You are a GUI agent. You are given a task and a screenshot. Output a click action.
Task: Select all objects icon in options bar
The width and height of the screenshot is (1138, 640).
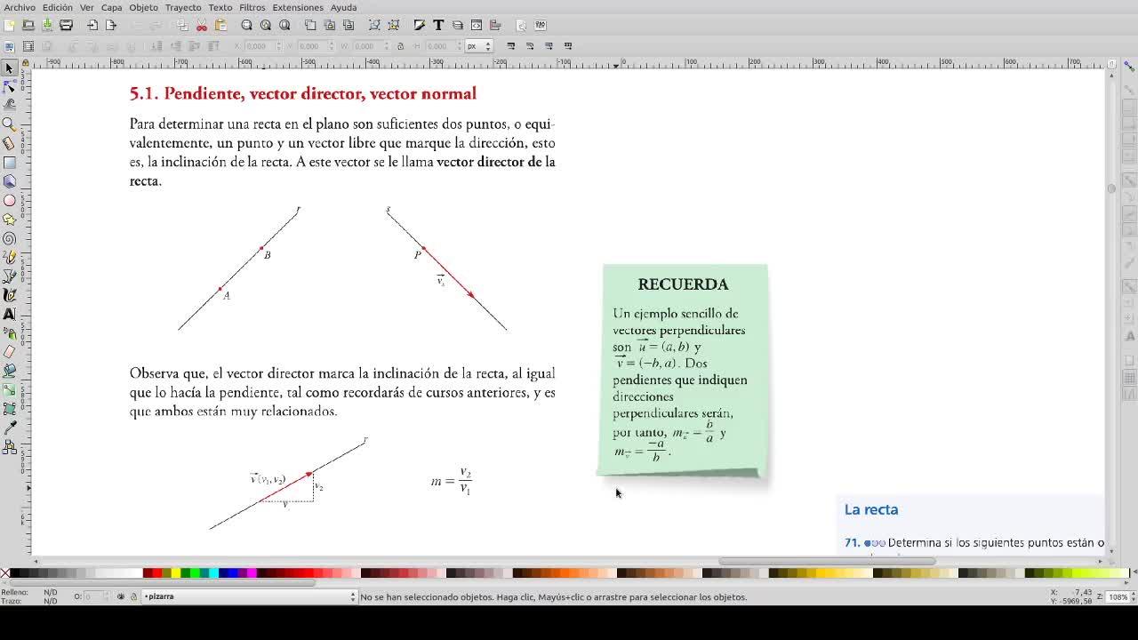point(10,46)
